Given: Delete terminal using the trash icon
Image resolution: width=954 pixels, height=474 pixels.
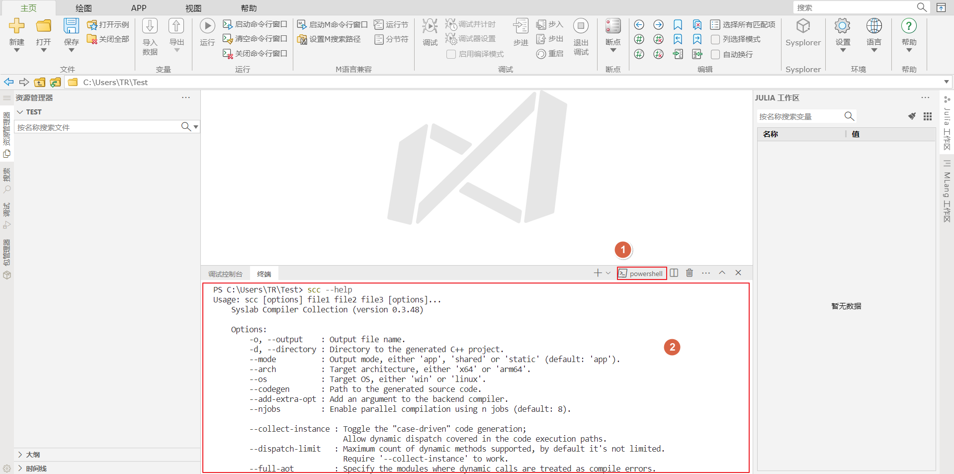Looking at the screenshot, I should pyautogui.click(x=690, y=273).
